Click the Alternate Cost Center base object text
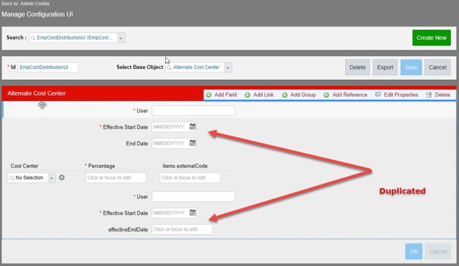The image size is (459, 266). [196, 67]
